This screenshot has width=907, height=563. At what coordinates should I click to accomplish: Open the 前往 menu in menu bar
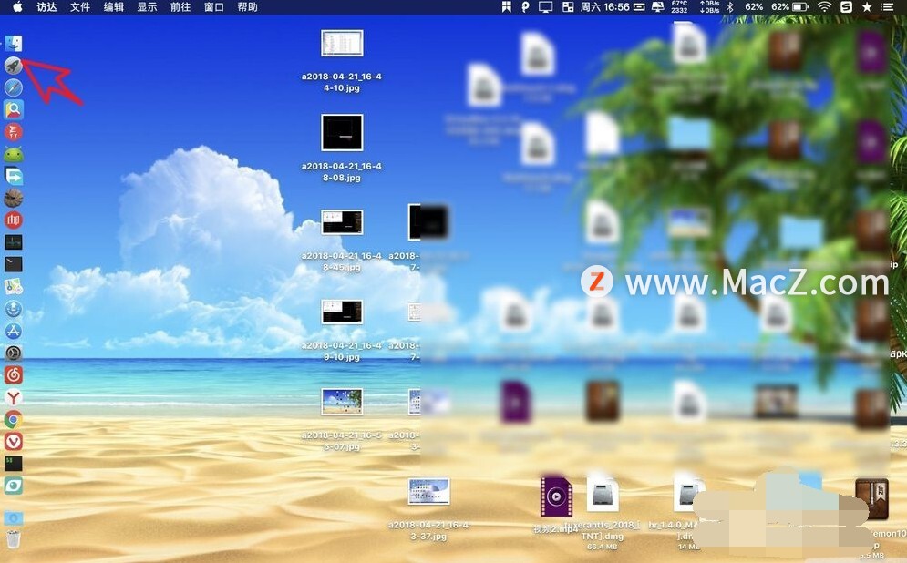point(180,7)
